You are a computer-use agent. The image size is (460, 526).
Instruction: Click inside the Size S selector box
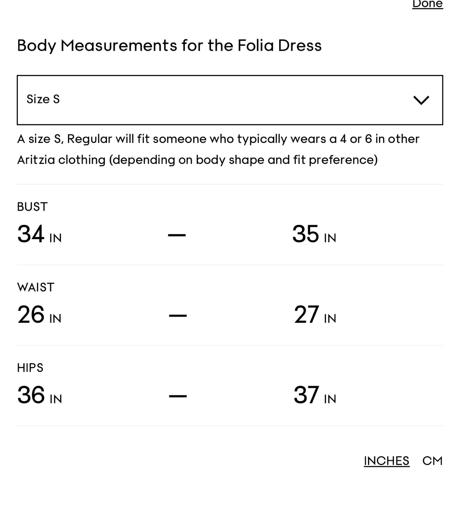point(146,100)
